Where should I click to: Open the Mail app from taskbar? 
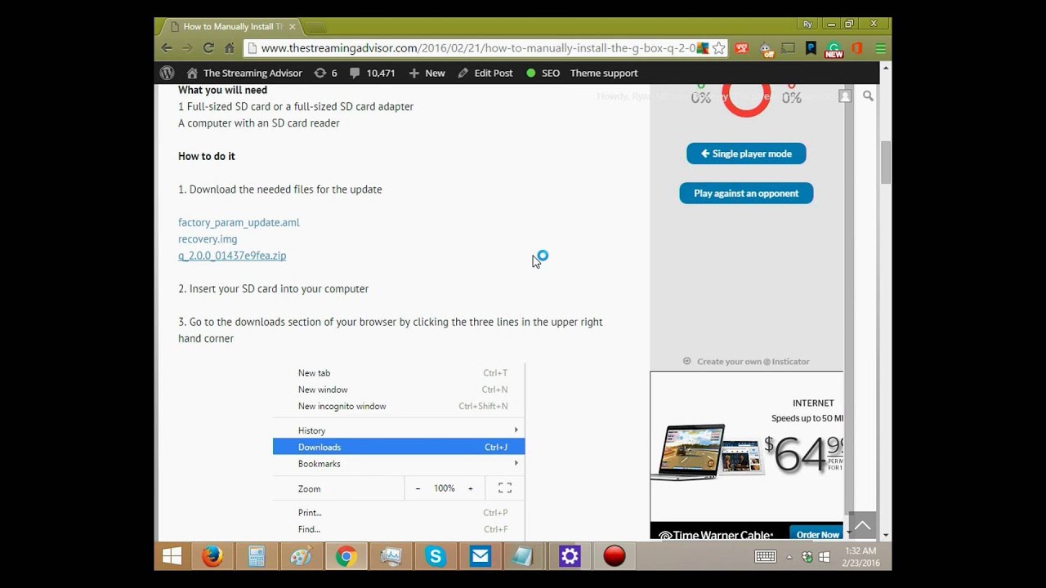(480, 556)
